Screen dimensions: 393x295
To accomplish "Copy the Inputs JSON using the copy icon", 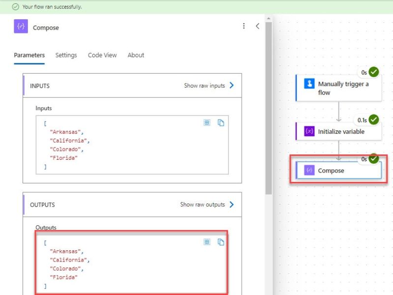I will point(222,123).
